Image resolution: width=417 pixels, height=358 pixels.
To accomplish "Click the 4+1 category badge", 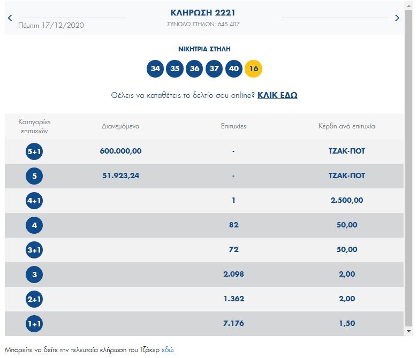I will [x=34, y=201].
